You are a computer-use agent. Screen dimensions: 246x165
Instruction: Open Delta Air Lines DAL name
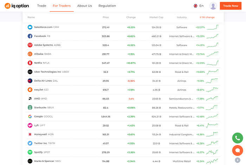pos(46,81)
